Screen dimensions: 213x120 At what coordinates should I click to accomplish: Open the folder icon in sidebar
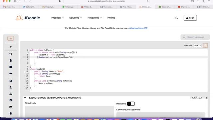coord(11,67)
